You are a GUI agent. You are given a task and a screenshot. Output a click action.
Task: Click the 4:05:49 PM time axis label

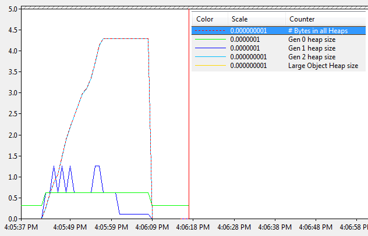pyautogui.click(x=69, y=227)
